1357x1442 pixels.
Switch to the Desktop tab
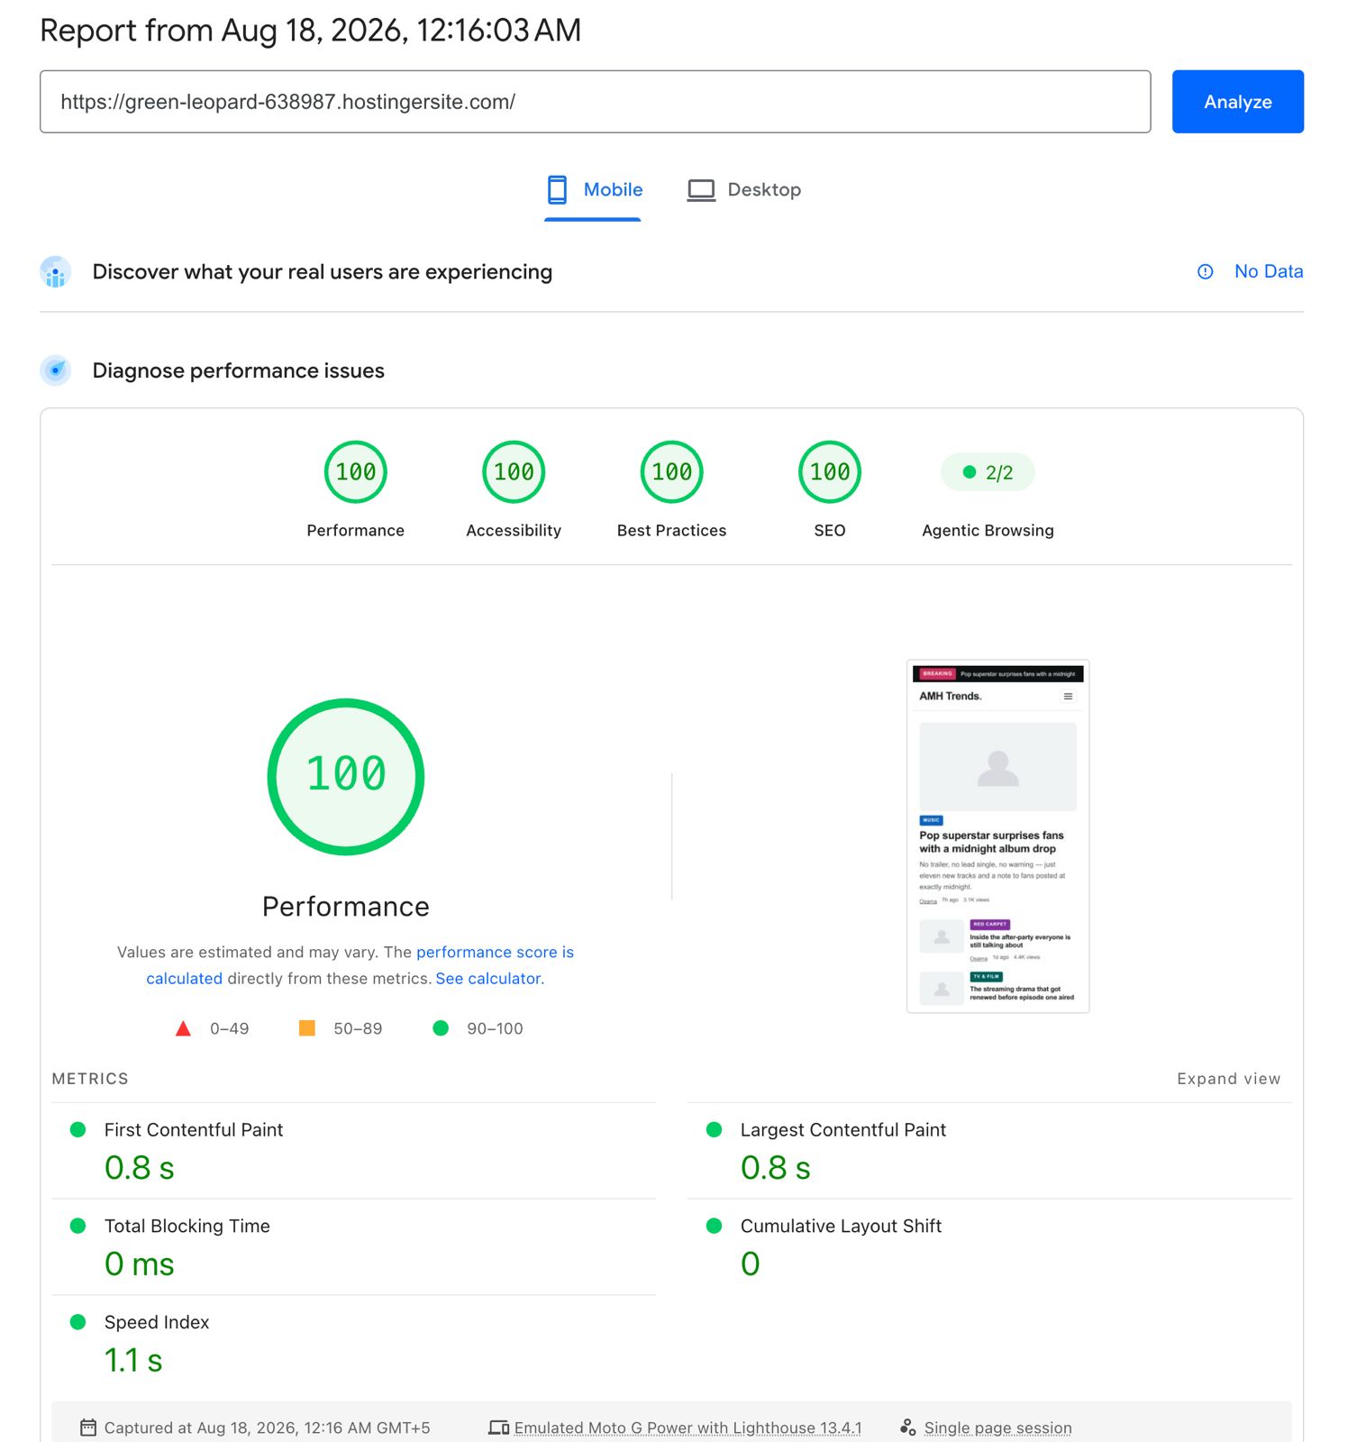(x=743, y=190)
